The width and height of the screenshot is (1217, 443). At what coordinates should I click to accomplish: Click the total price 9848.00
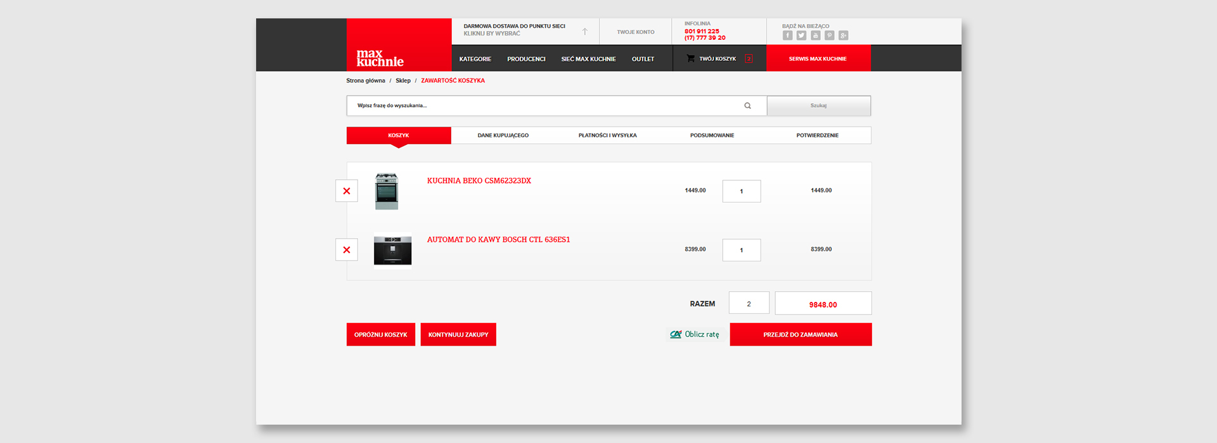coord(823,304)
